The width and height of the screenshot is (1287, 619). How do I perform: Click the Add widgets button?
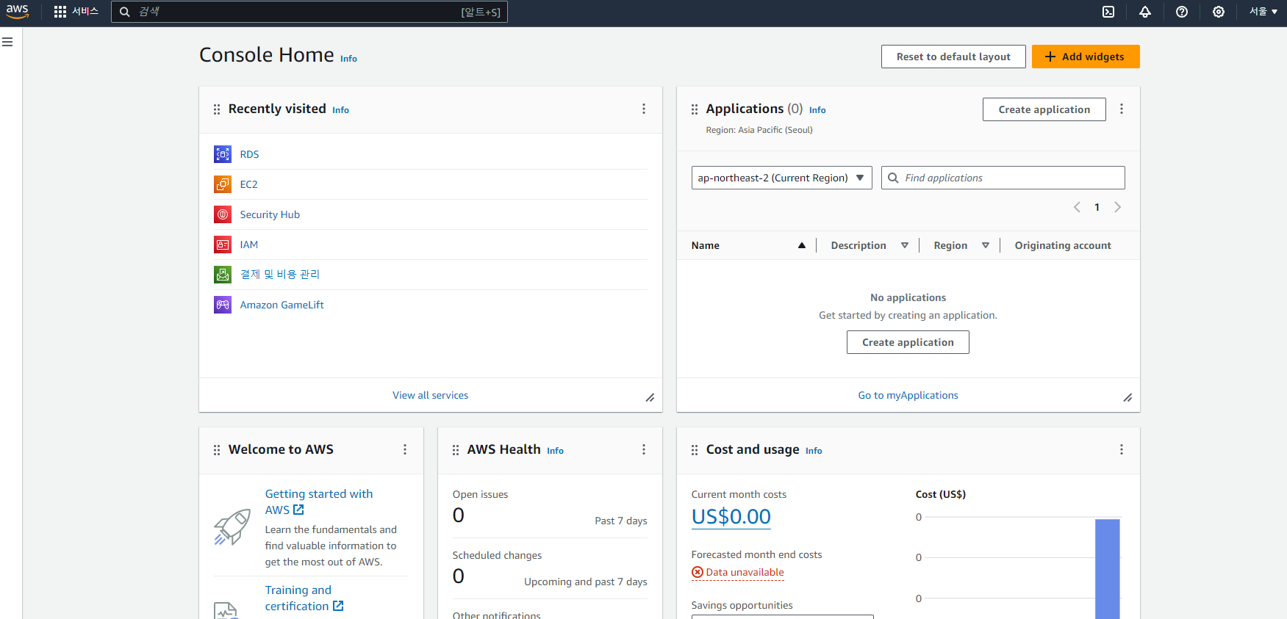(x=1086, y=57)
